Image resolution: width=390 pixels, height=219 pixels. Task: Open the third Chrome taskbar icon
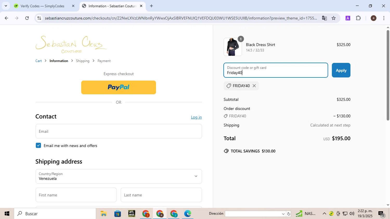(174, 214)
